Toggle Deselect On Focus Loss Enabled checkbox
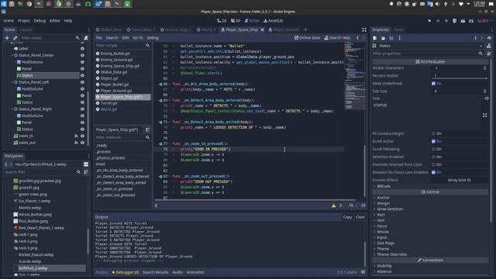 pyautogui.click(x=433, y=172)
